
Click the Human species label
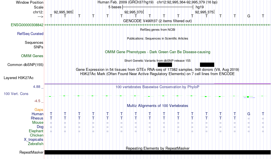point(37,114)
